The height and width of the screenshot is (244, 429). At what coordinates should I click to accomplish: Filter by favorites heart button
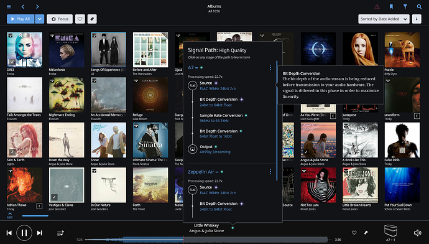pos(80,19)
